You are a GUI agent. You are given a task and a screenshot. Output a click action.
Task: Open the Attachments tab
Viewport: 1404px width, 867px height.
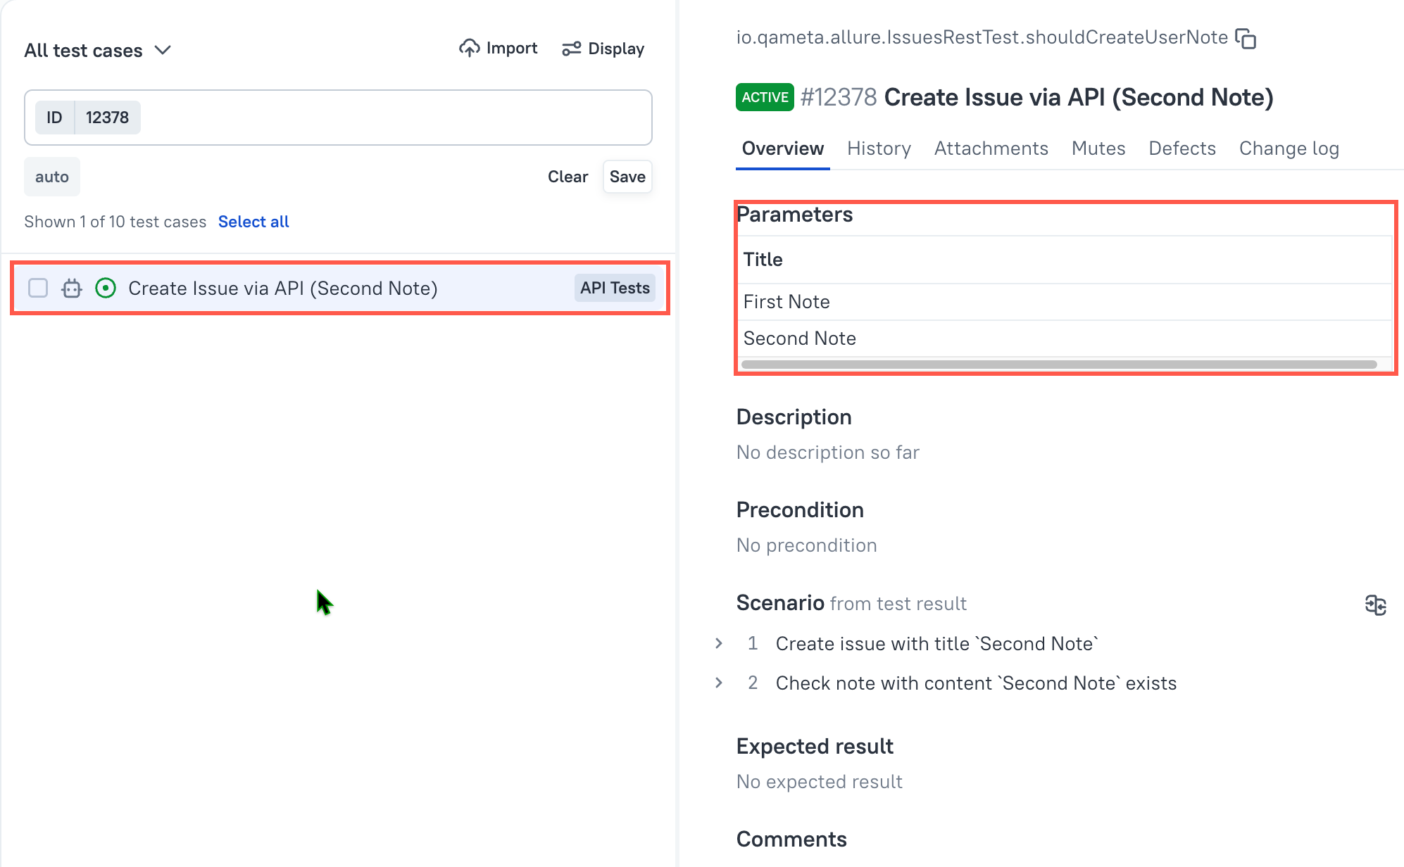(991, 148)
